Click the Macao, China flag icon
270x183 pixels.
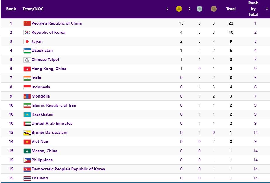click(27, 151)
